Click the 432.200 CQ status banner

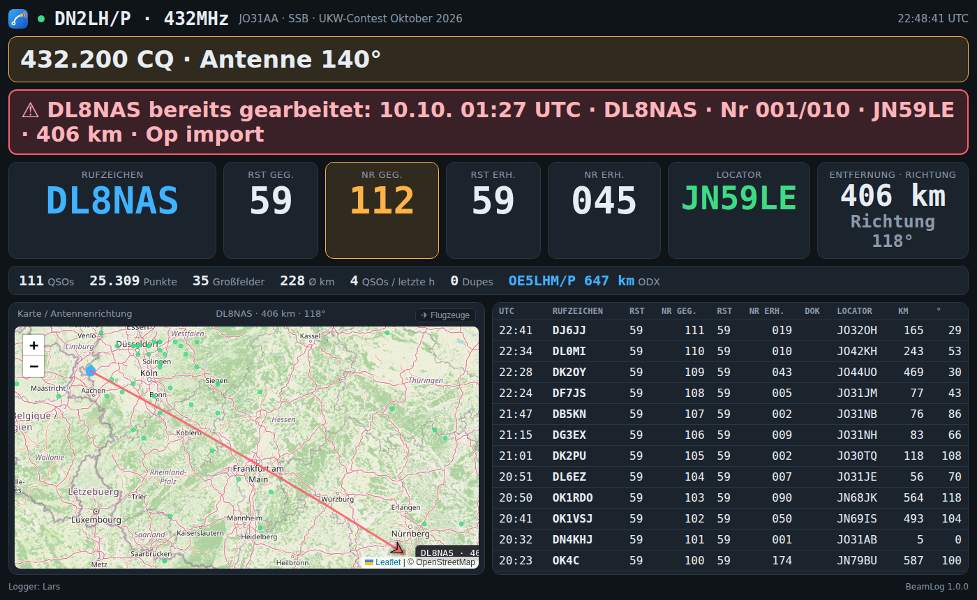click(x=488, y=59)
